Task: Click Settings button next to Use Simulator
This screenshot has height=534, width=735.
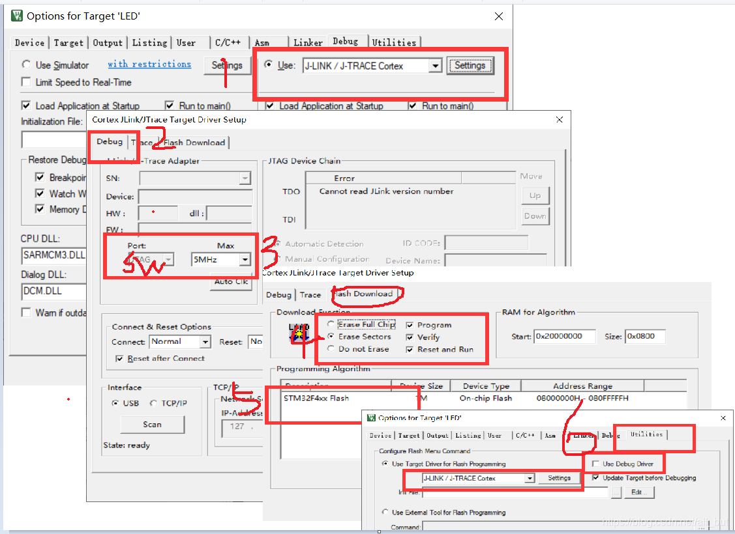Action: 227,65
